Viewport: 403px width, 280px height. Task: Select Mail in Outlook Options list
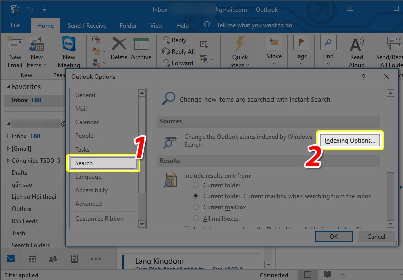[x=104, y=109]
